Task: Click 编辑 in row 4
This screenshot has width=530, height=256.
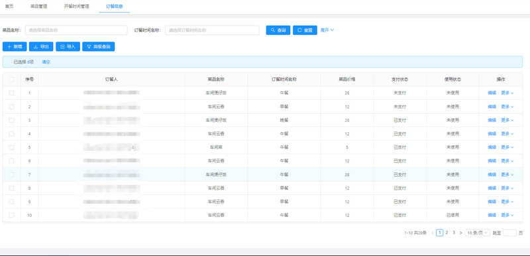Action: coord(492,134)
